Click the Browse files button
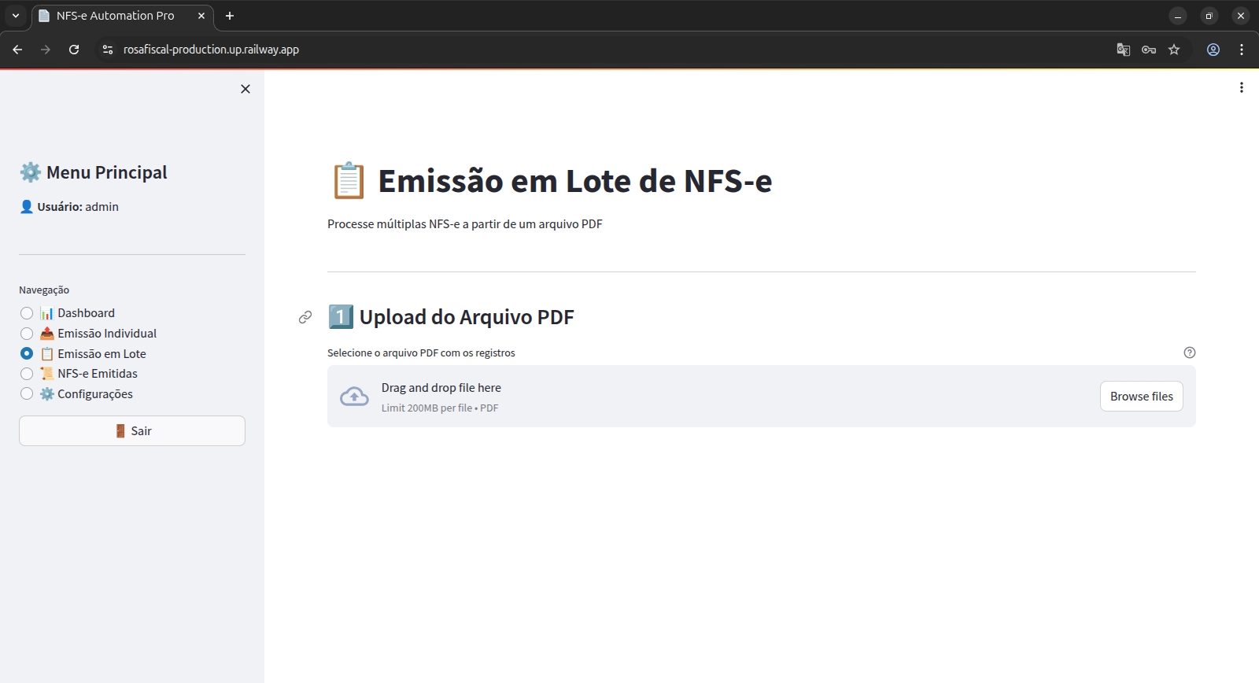The height and width of the screenshot is (683, 1259). [x=1142, y=397]
